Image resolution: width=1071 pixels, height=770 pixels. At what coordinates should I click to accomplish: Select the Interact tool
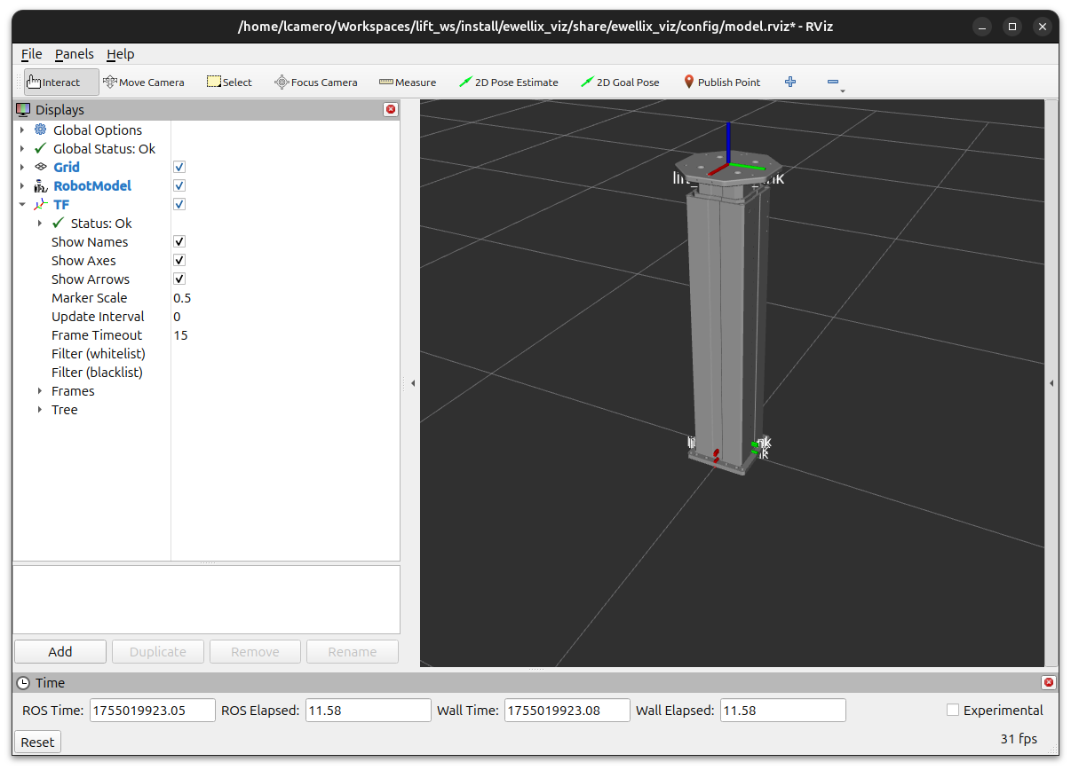(61, 82)
